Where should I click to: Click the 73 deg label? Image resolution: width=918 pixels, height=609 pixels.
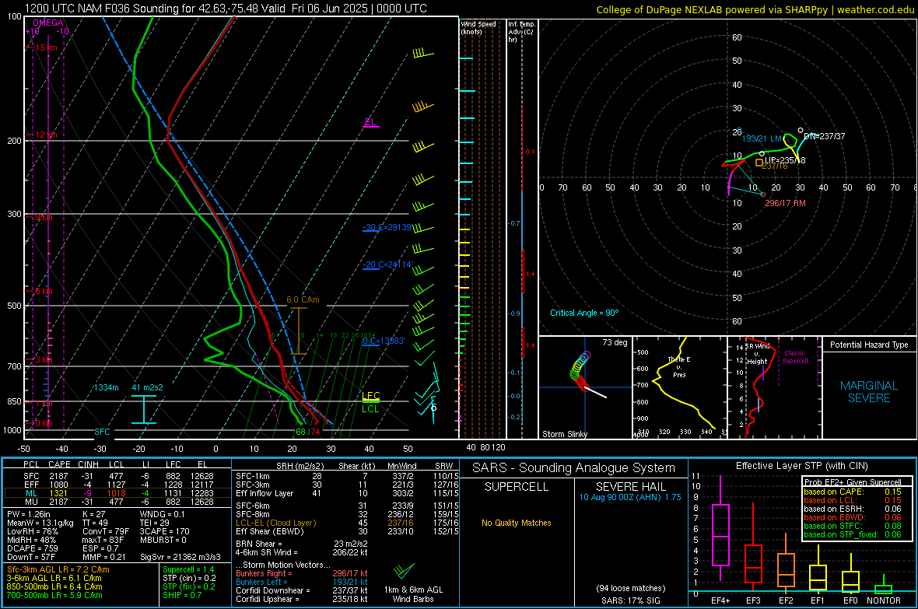tap(615, 342)
